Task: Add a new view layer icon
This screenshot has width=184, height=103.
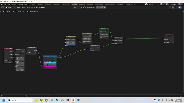Action: (x=179, y=4)
